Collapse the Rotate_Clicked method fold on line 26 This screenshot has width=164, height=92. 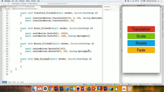coord(9,44)
